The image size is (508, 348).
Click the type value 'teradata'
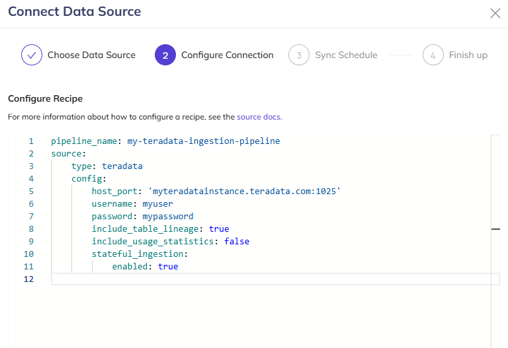(x=122, y=166)
